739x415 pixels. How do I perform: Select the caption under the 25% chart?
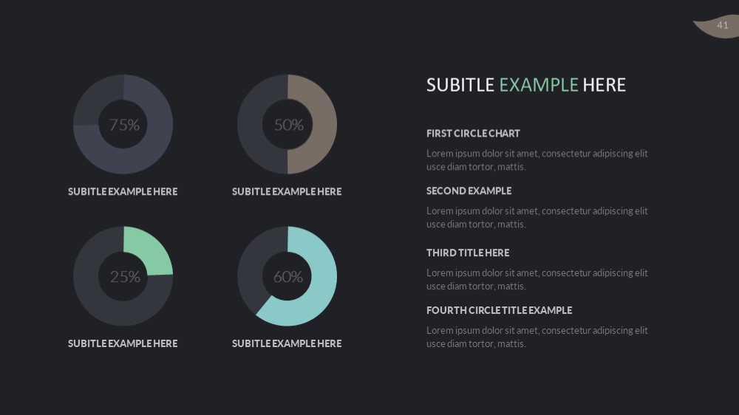[123, 343]
